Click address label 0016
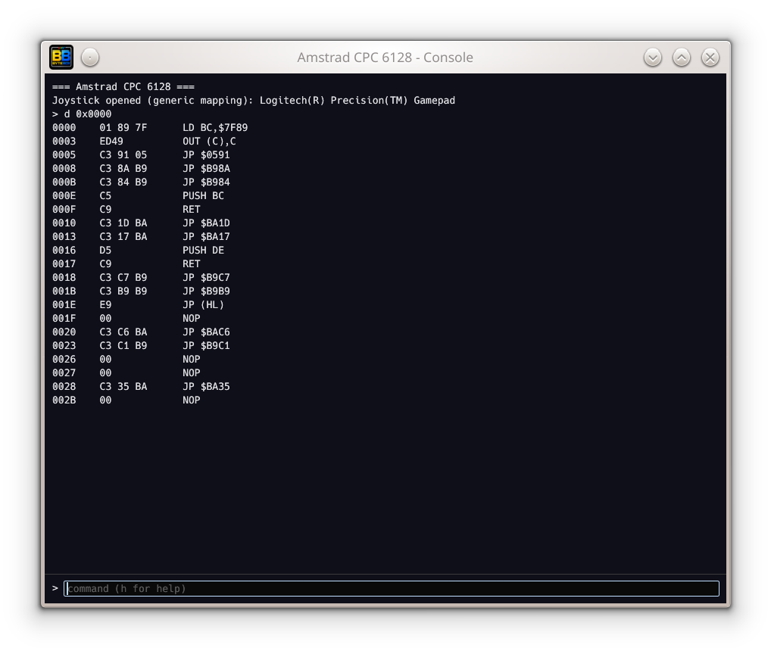 64,251
